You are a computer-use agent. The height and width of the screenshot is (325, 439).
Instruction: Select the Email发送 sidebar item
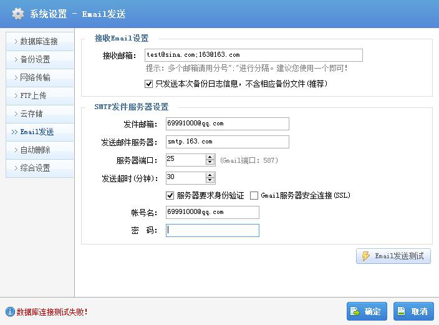[40, 132]
